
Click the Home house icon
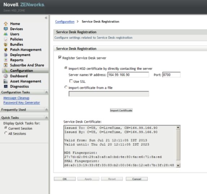[x=6, y=24]
